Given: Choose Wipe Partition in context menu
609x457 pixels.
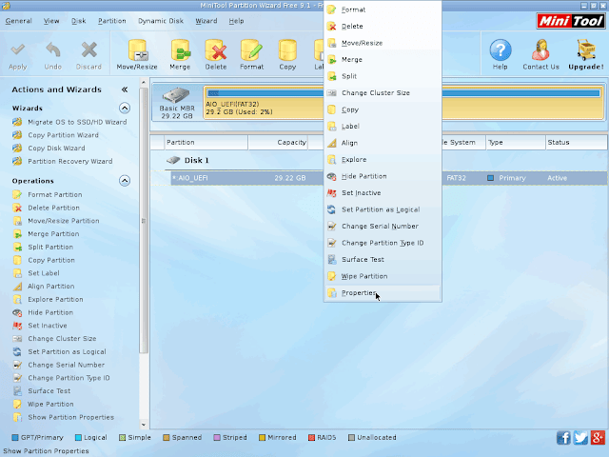Looking at the screenshot, I should [x=383, y=276].
